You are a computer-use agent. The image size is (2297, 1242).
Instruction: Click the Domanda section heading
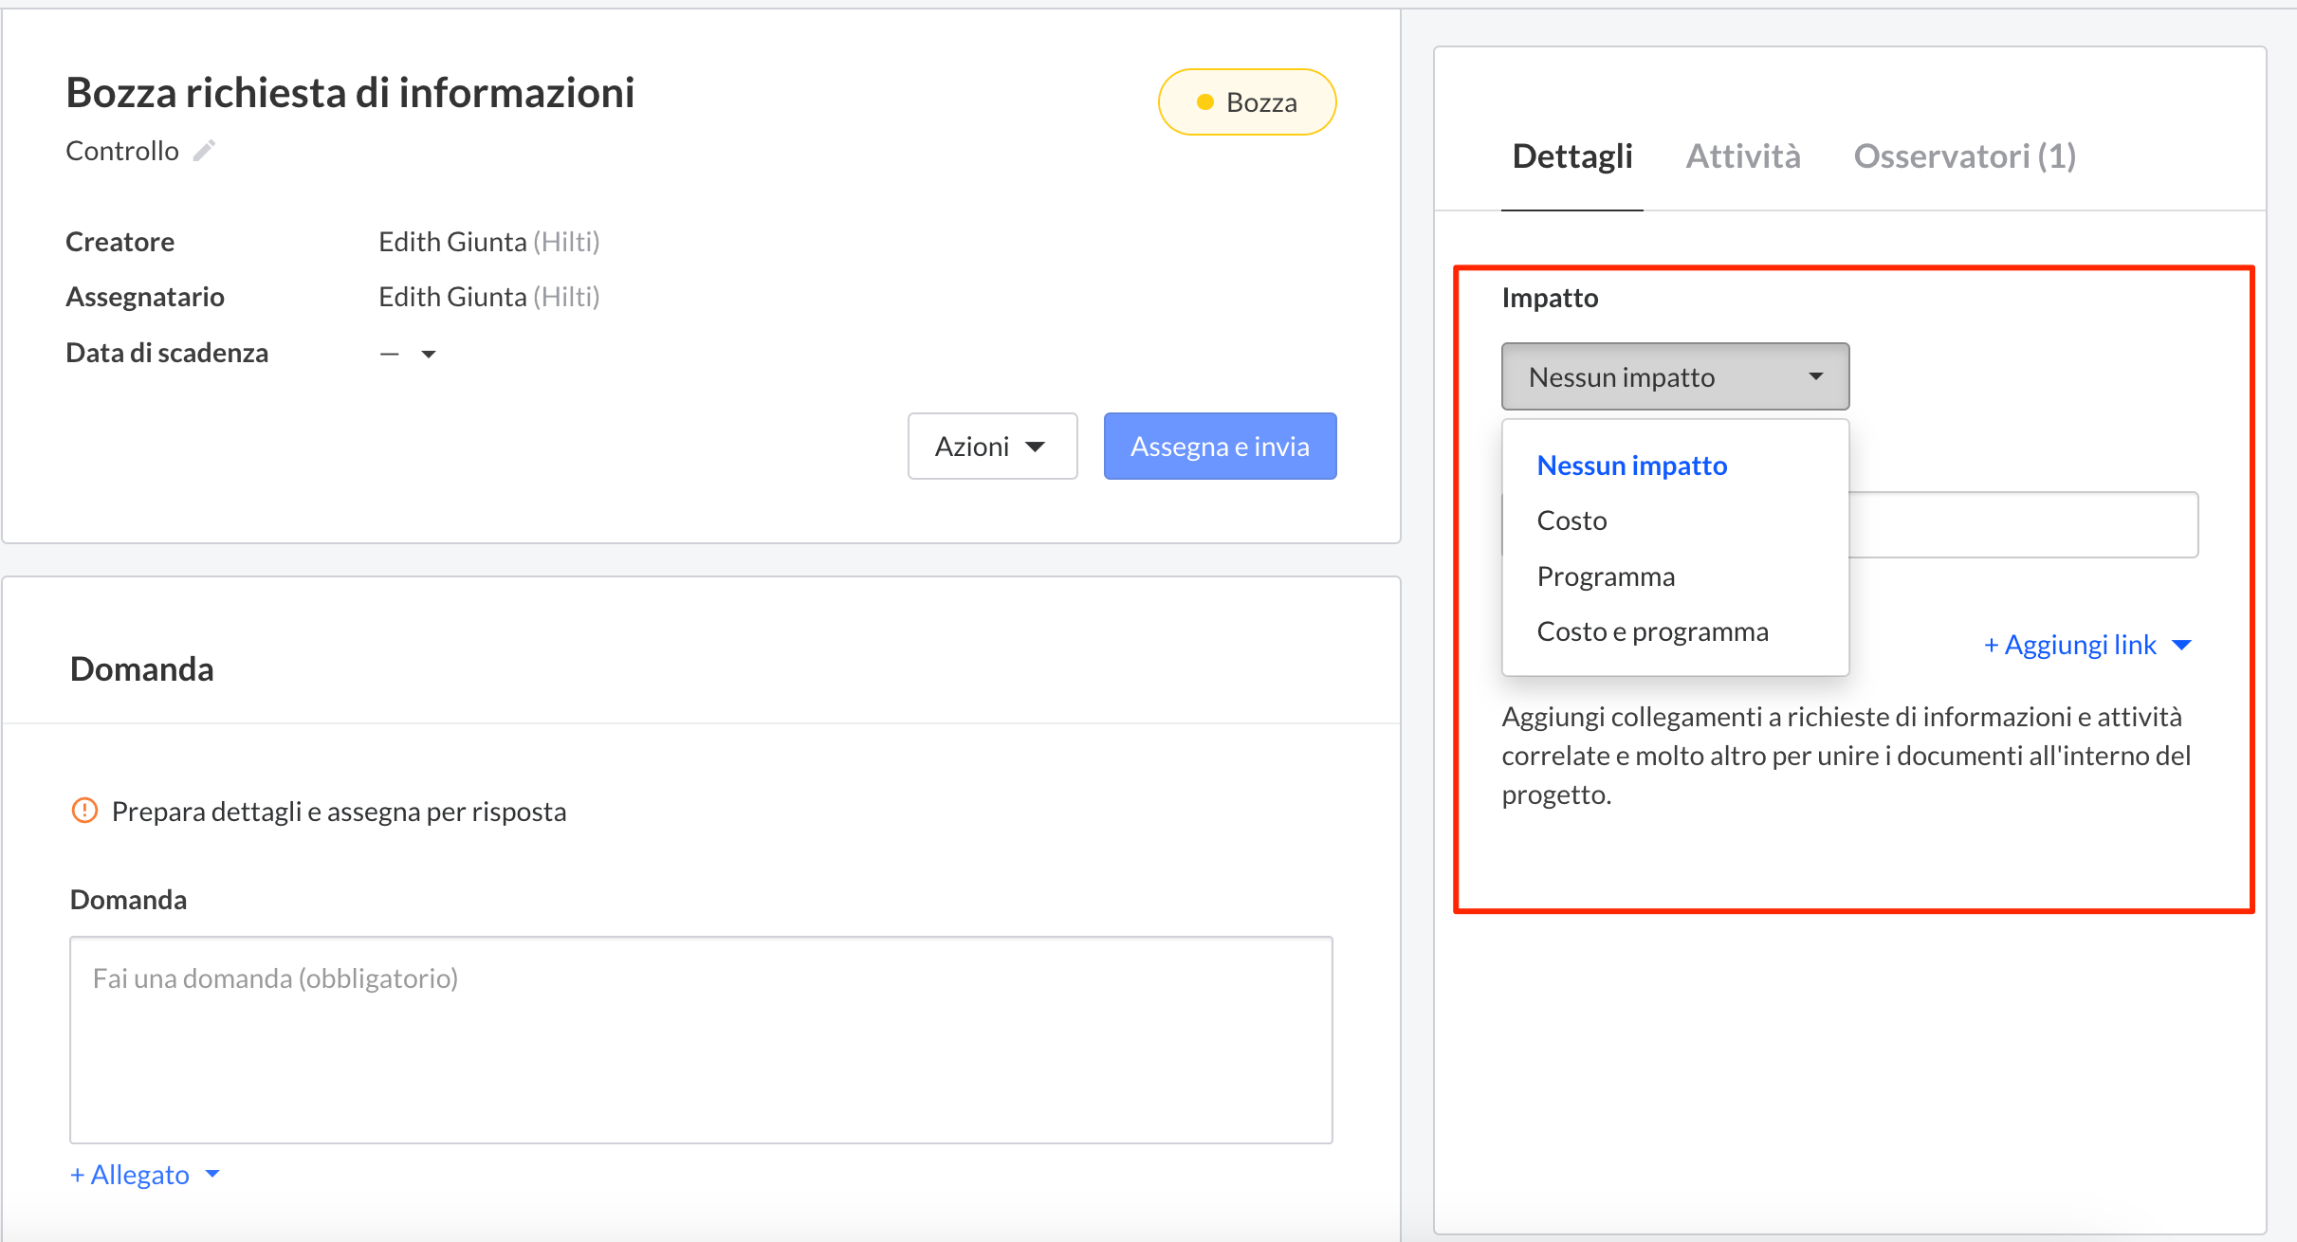141,668
